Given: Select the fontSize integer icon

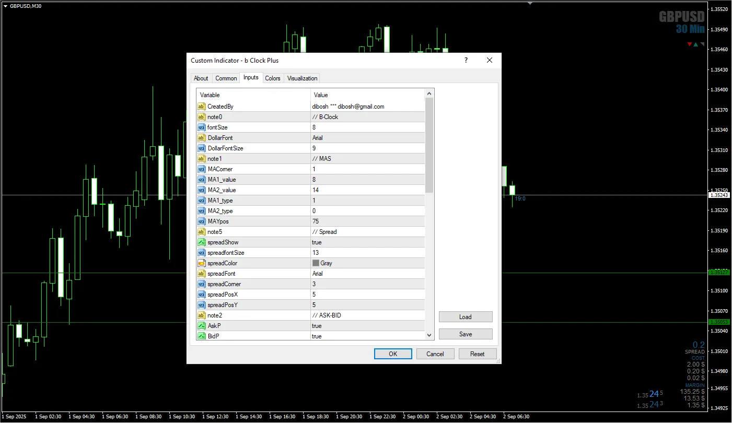Looking at the screenshot, I should pyautogui.click(x=201, y=127).
